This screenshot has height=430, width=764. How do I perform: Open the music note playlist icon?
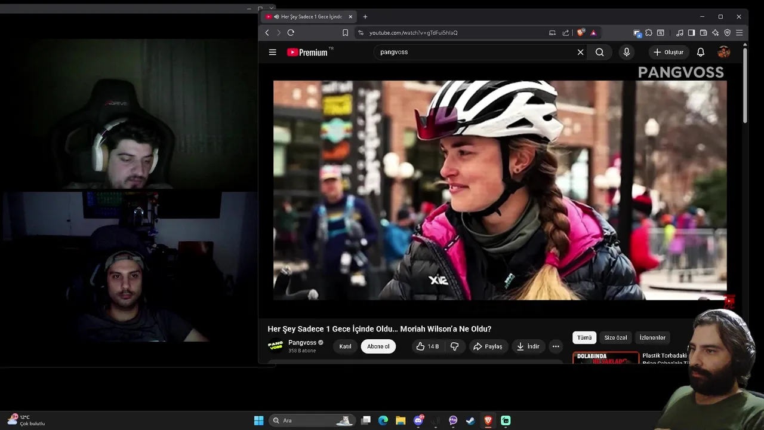pyautogui.click(x=680, y=33)
